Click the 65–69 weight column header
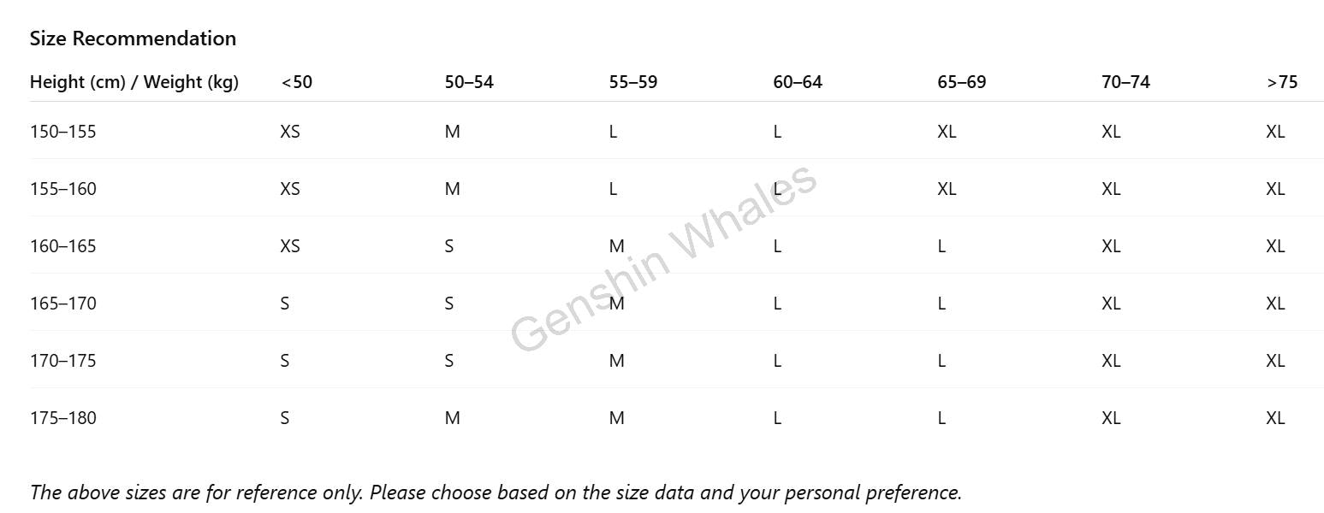The height and width of the screenshot is (513, 1324). (x=962, y=82)
